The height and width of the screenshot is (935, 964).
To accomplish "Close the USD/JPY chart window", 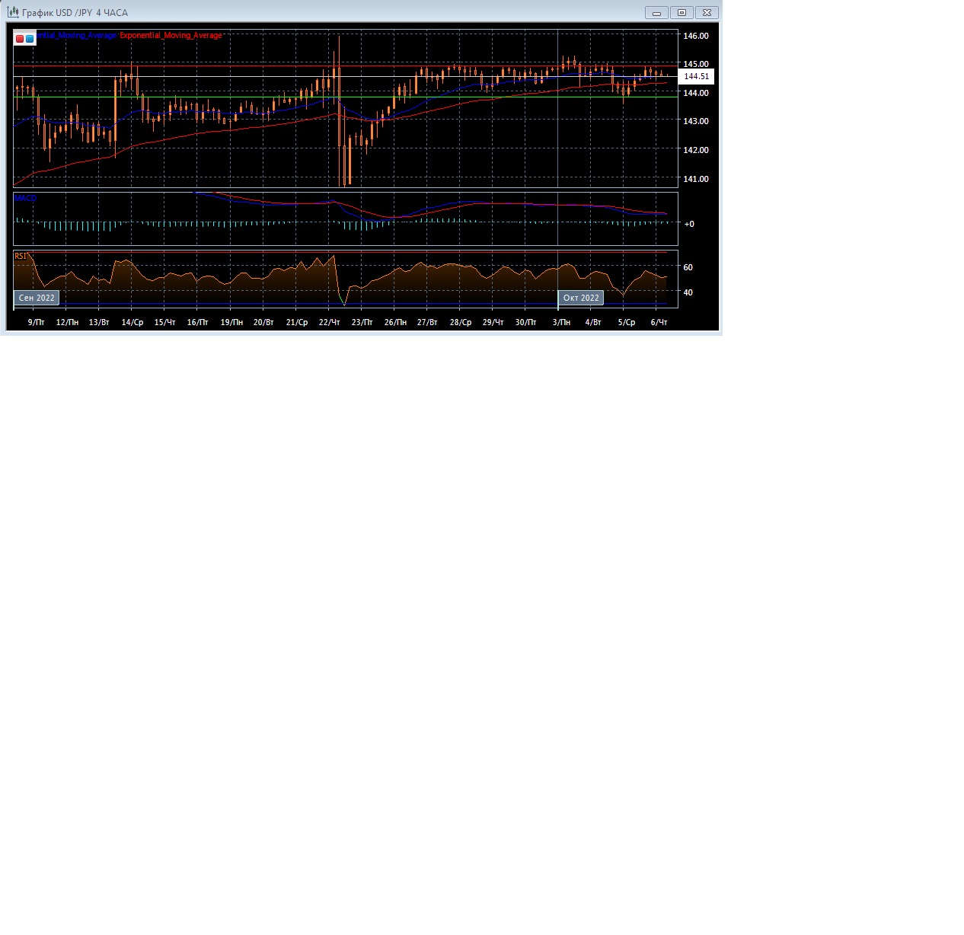I will tap(707, 13).
